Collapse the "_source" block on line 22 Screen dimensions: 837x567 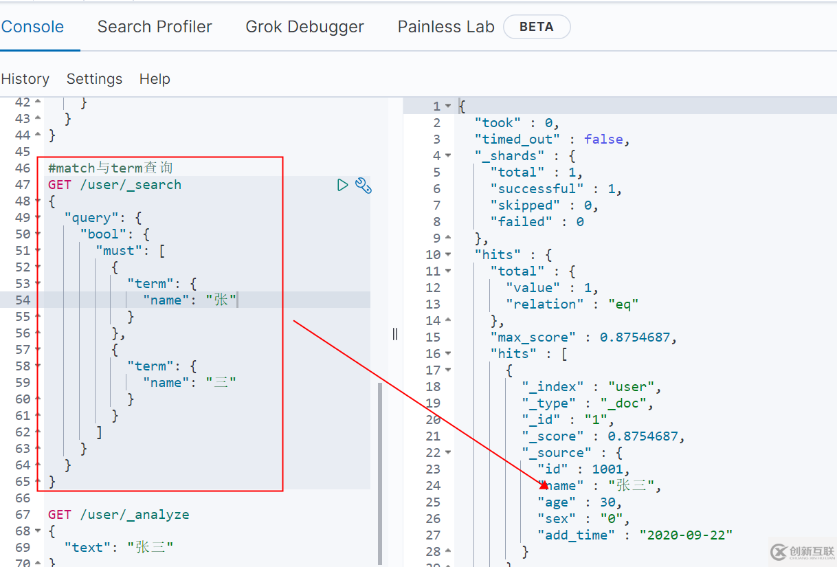448,453
